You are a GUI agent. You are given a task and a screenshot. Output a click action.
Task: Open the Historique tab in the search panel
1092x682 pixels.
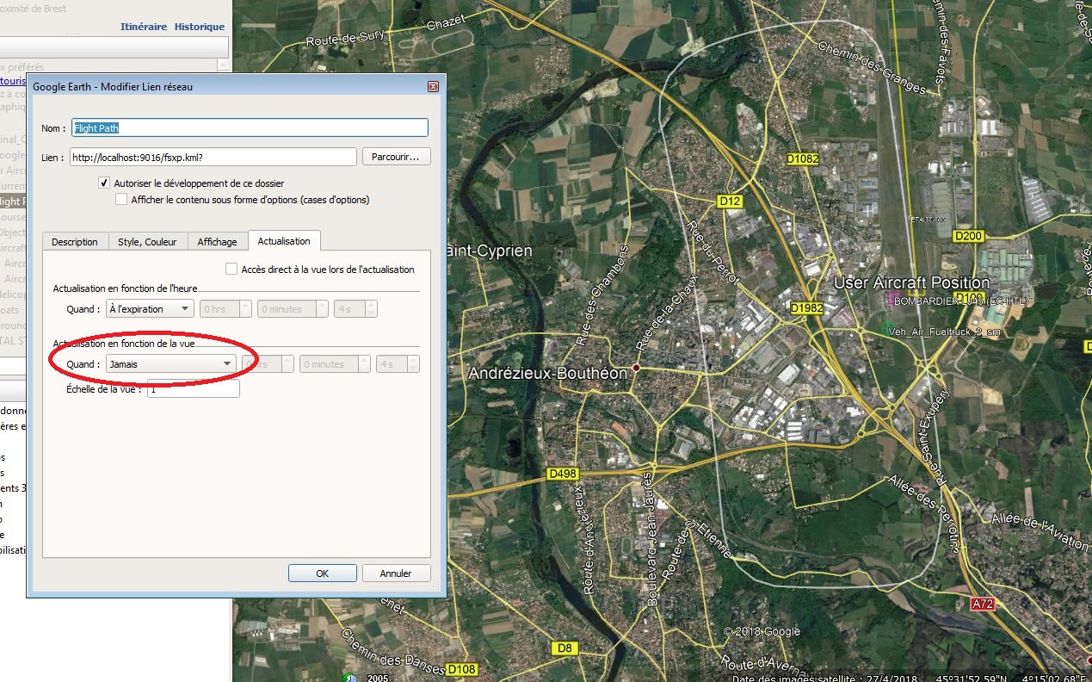[200, 27]
